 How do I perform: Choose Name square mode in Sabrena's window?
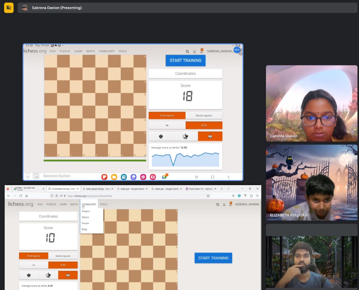[204, 115]
